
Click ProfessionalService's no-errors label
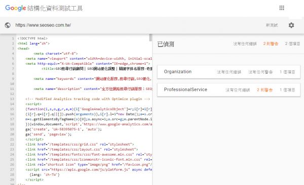238,90
